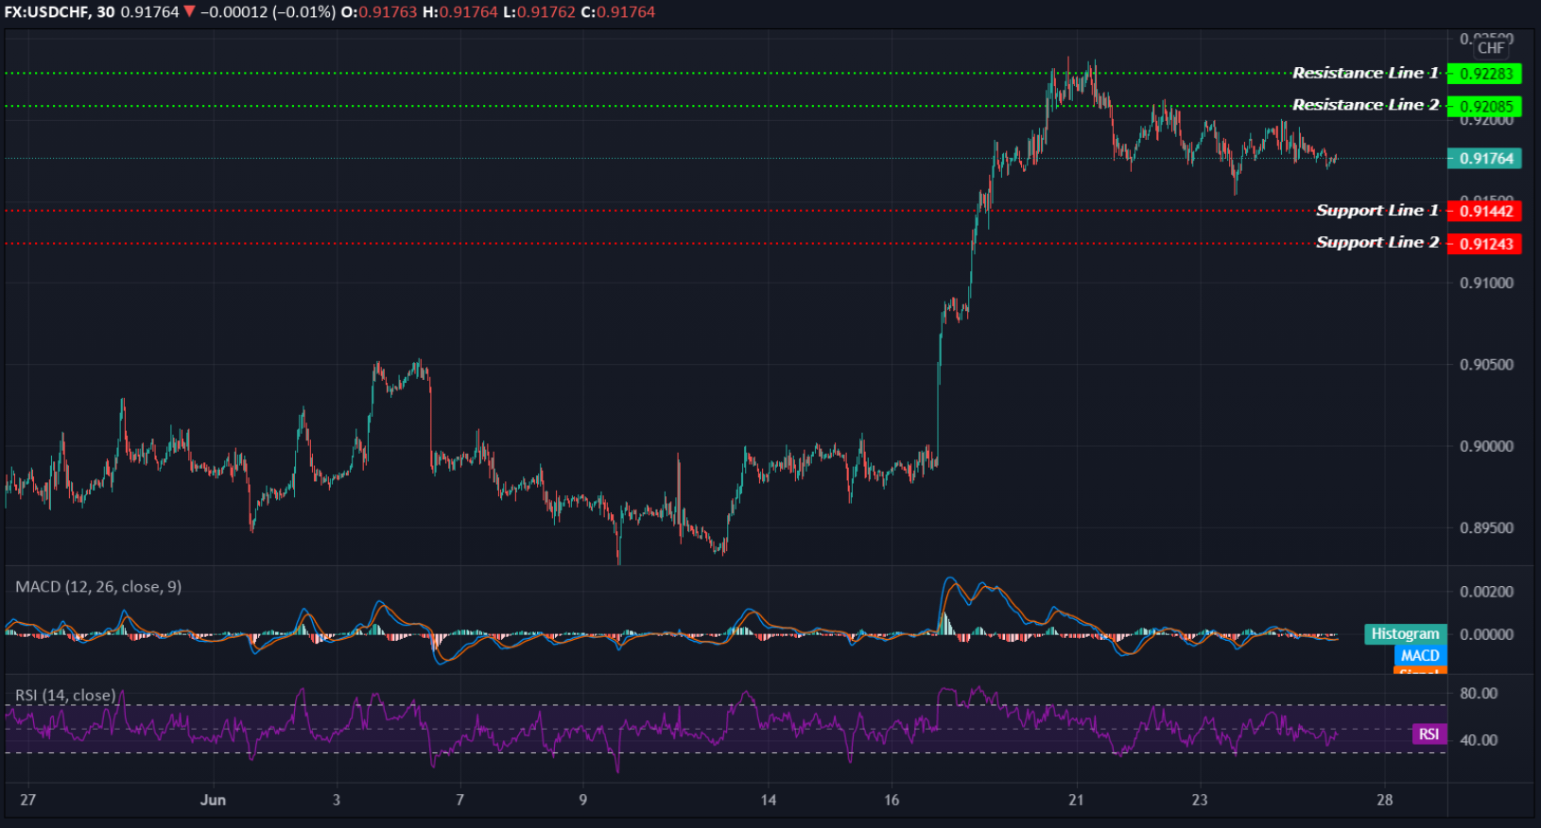Click the 0.91243 red price tag
The width and height of the screenshot is (1541, 828).
click(1484, 244)
